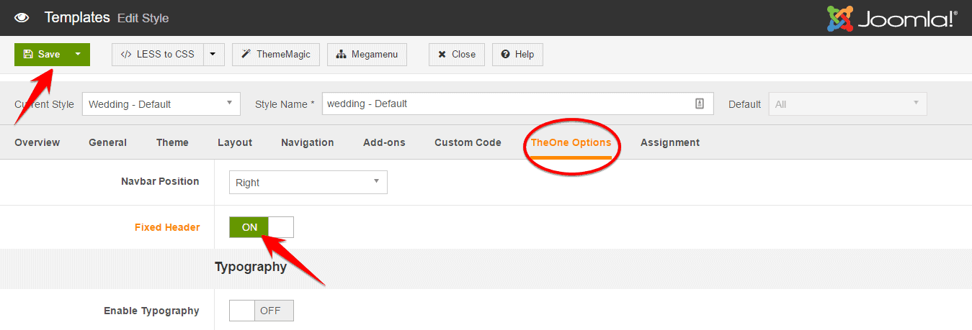Viewport: 972px width, 330px height.
Task: Click the Style Name input field
Action: (504, 104)
